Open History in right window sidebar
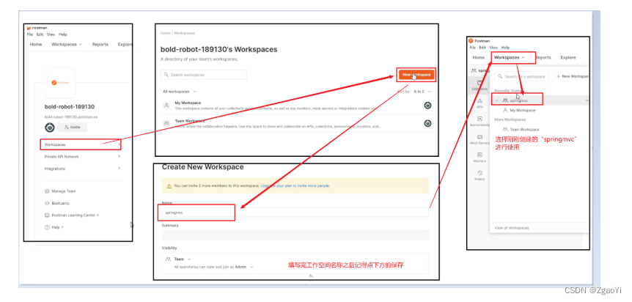 (x=479, y=175)
